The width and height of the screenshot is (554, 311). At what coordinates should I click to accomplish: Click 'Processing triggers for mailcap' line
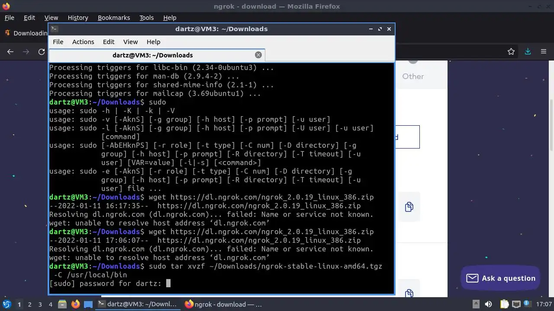(155, 93)
